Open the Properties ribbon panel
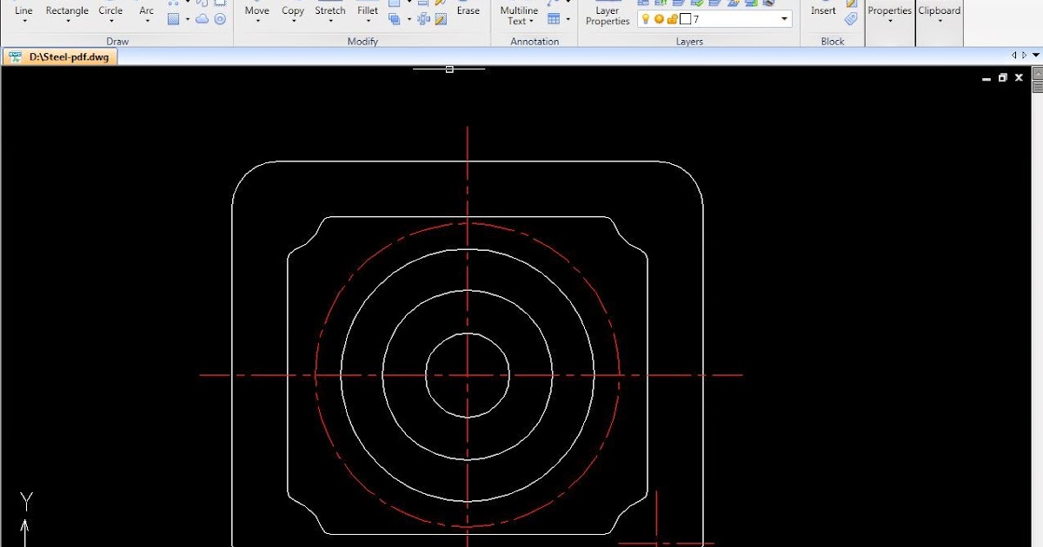This screenshot has height=547, width=1043. (x=889, y=11)
